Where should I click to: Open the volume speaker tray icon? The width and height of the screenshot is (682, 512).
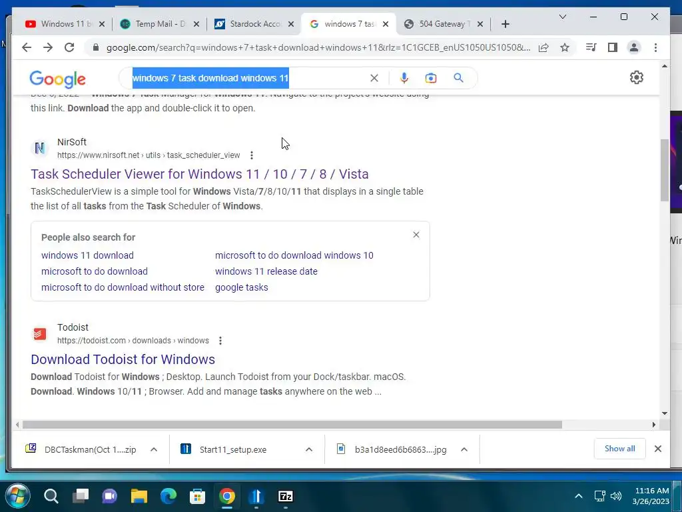[x=616, y=496]
